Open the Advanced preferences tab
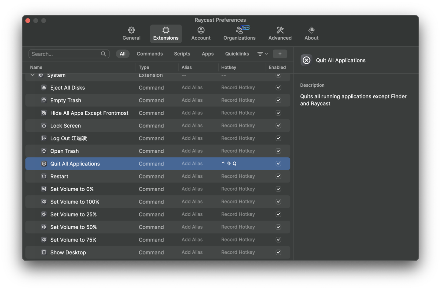Image resolution: width=441 pixels, height=290 pixels. [x=280, y=34]
